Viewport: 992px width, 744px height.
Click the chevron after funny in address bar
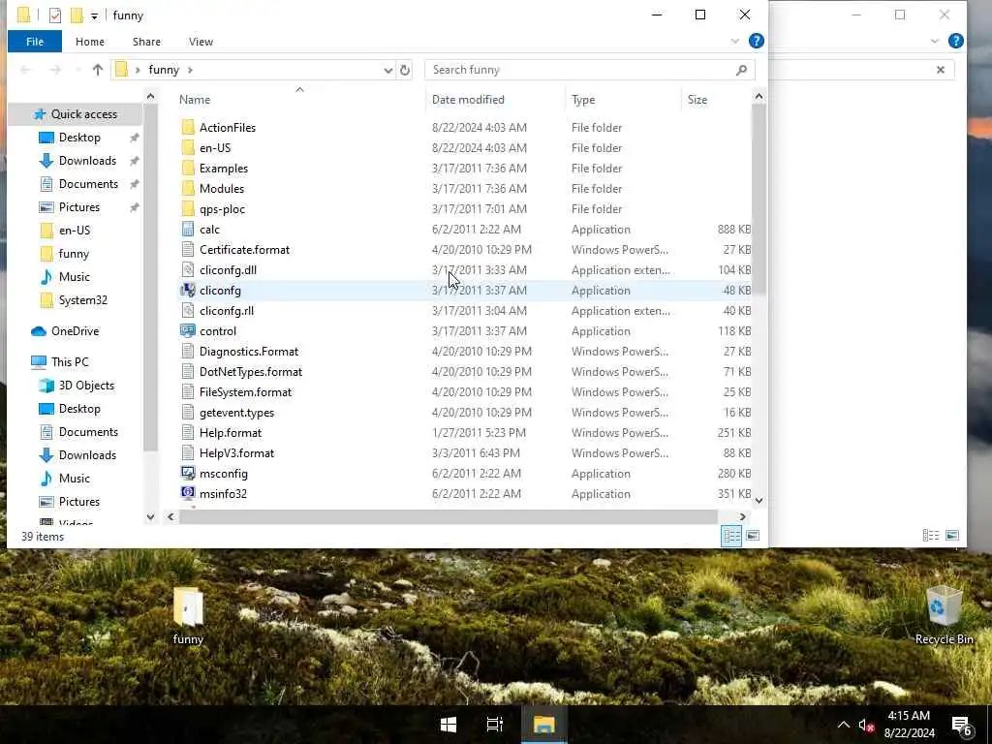[191, 70]
